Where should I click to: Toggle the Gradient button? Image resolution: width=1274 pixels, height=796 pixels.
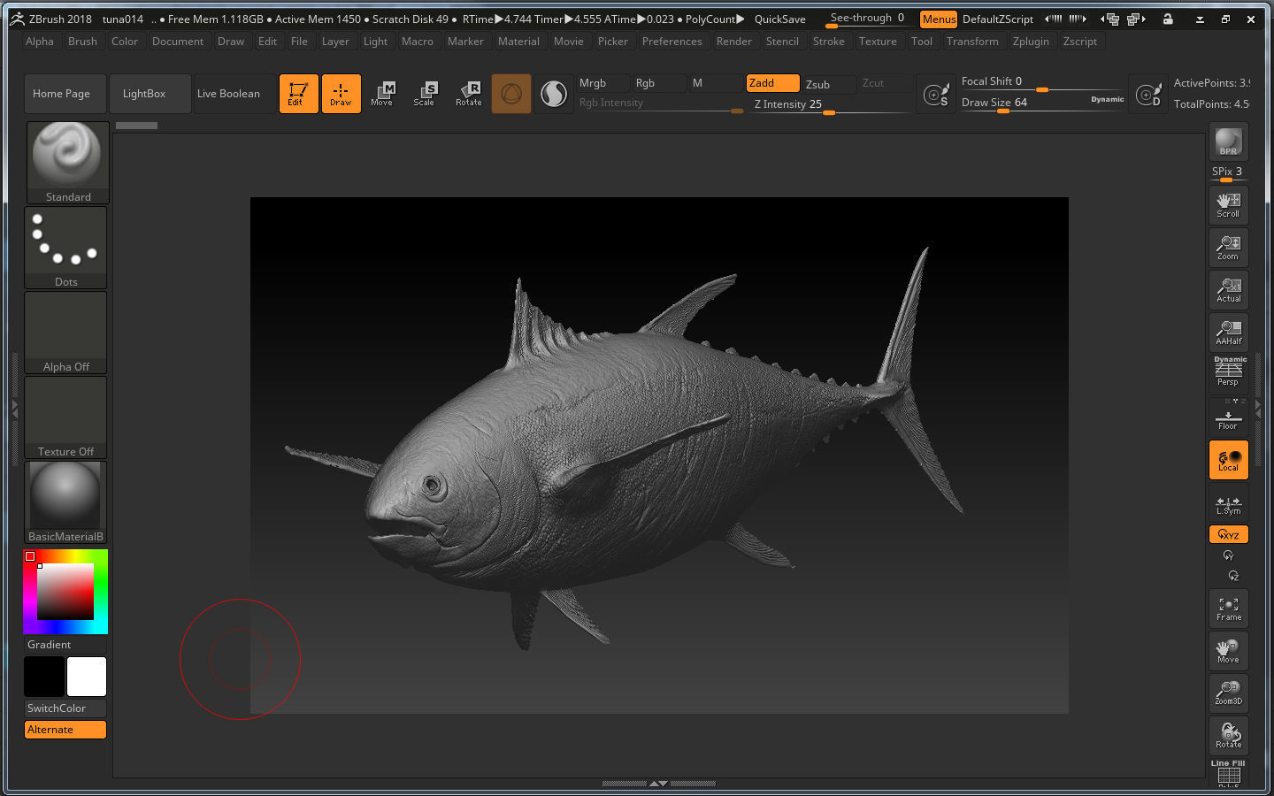coord(65,645)
